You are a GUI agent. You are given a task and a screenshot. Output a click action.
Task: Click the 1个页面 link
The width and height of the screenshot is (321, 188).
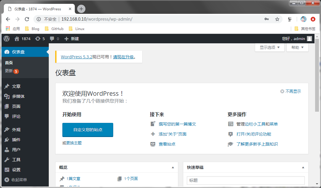(131, 179)
